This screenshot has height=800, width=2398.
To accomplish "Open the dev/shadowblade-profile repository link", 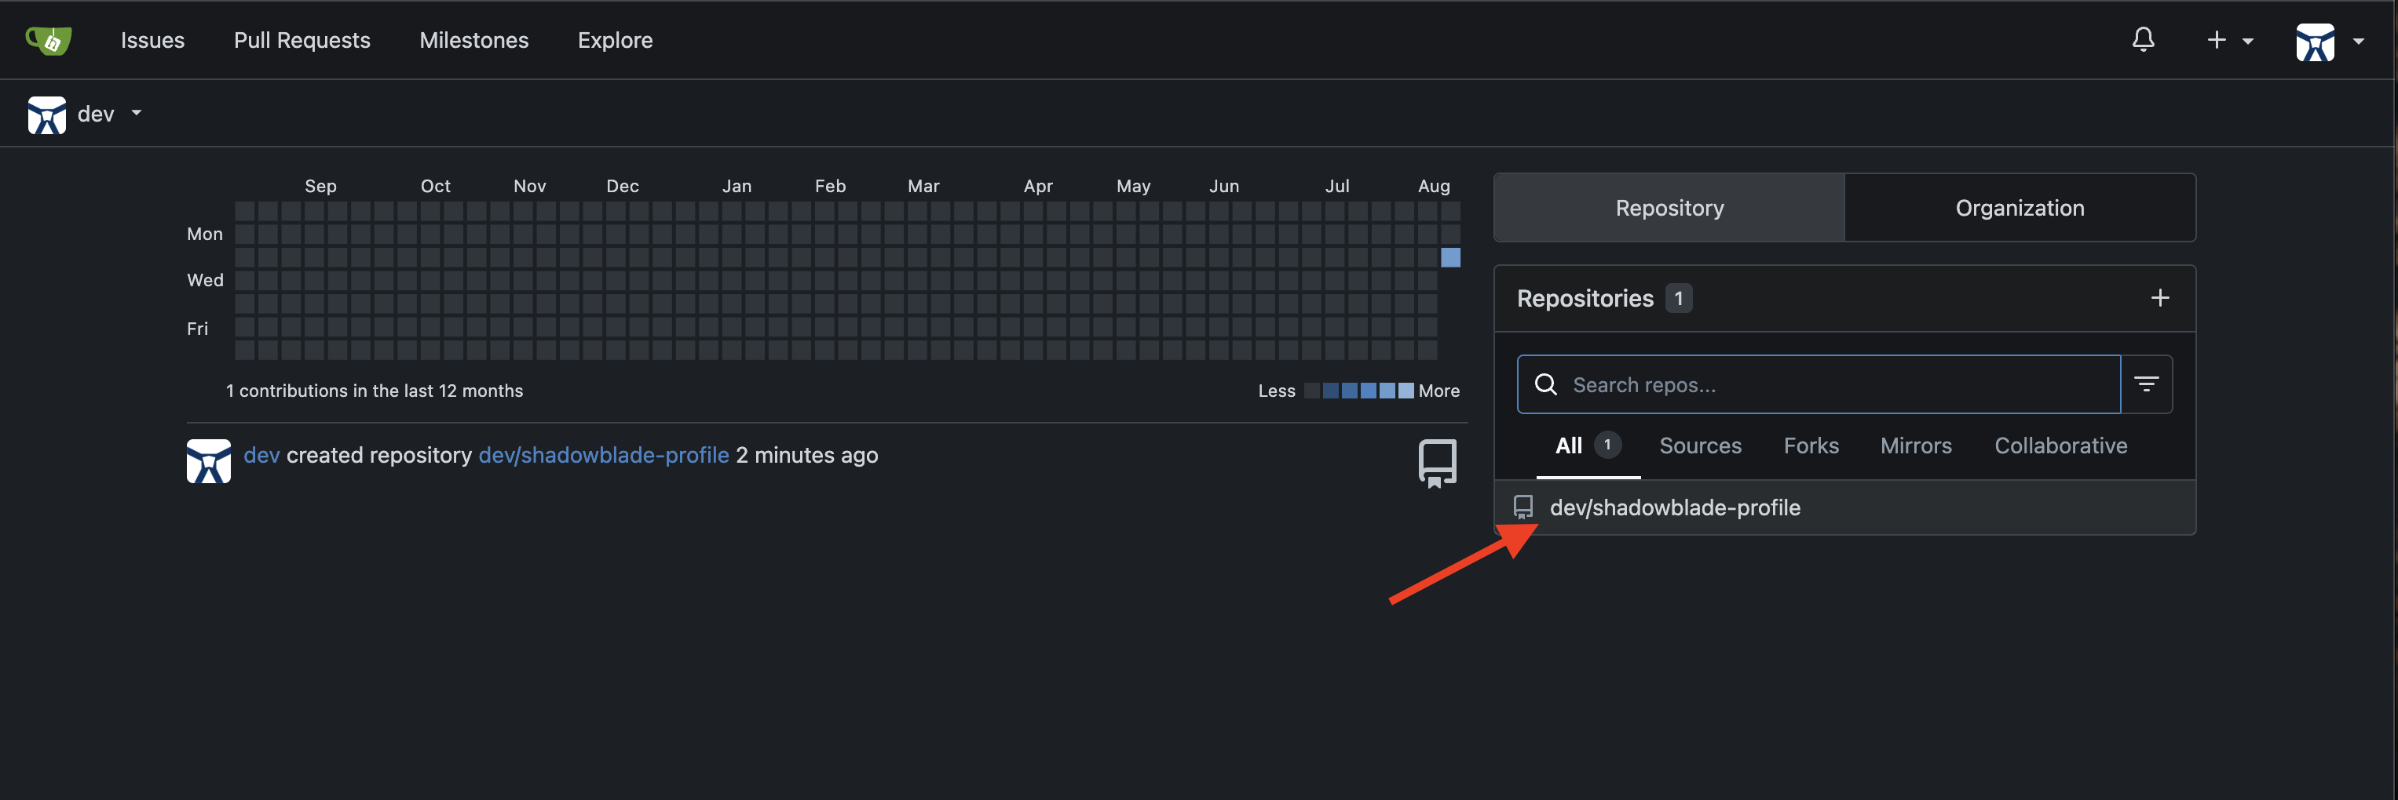I will (603, 455).
